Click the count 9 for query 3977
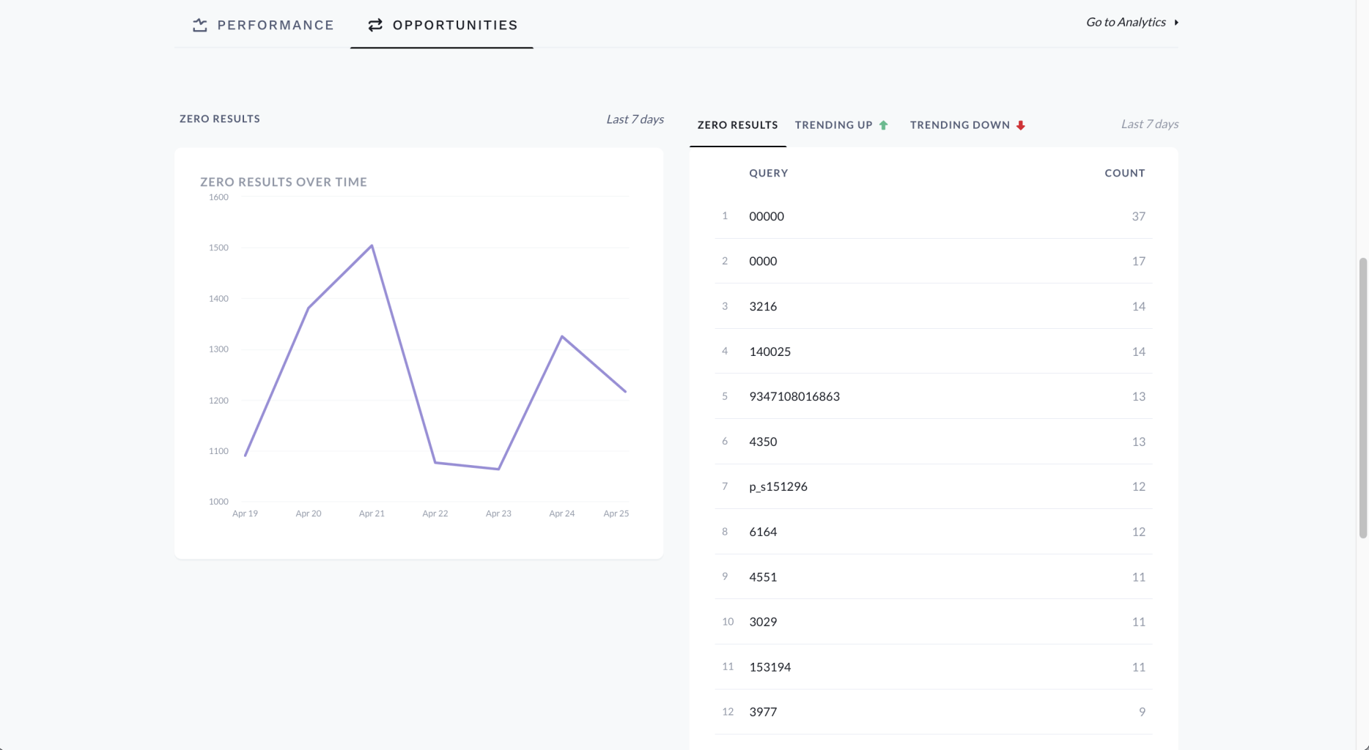 [x=1142, y=712]
